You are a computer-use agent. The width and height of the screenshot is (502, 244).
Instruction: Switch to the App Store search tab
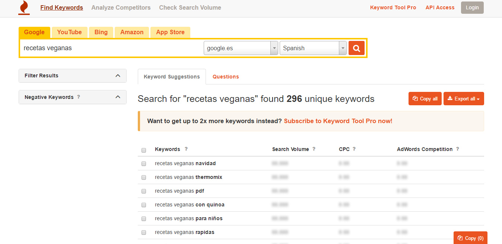170,32
